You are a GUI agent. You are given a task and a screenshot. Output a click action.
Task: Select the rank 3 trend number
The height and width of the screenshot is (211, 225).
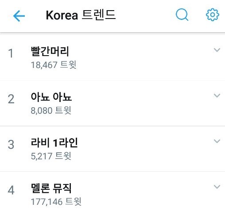click(11, 144)
